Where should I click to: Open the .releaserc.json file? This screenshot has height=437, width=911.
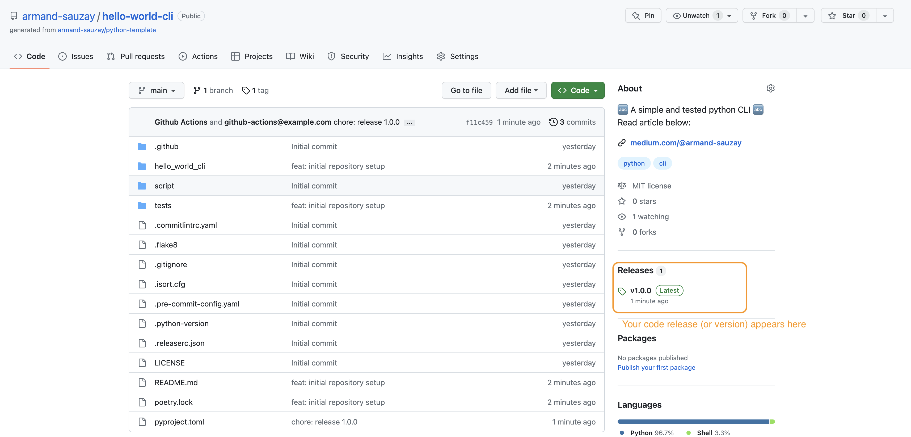coord(179,343)
